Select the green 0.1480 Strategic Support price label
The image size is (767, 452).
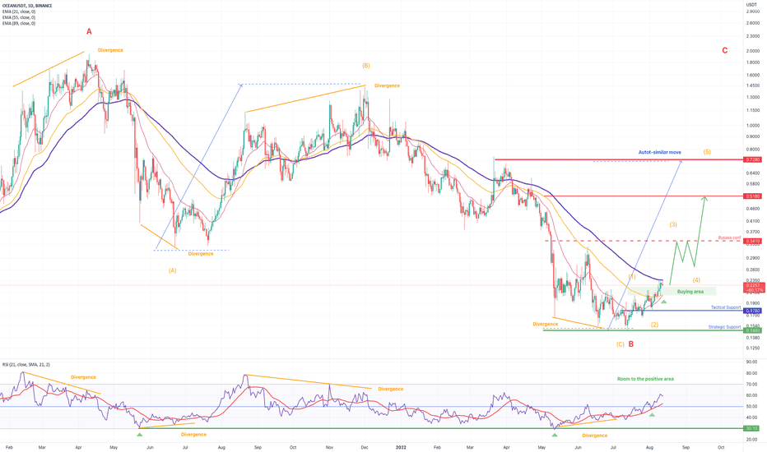tap(753, 331)
